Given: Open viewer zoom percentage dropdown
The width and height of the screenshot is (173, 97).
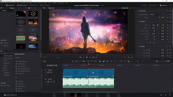Looking at the screenshot, I should tap(45, 8).
